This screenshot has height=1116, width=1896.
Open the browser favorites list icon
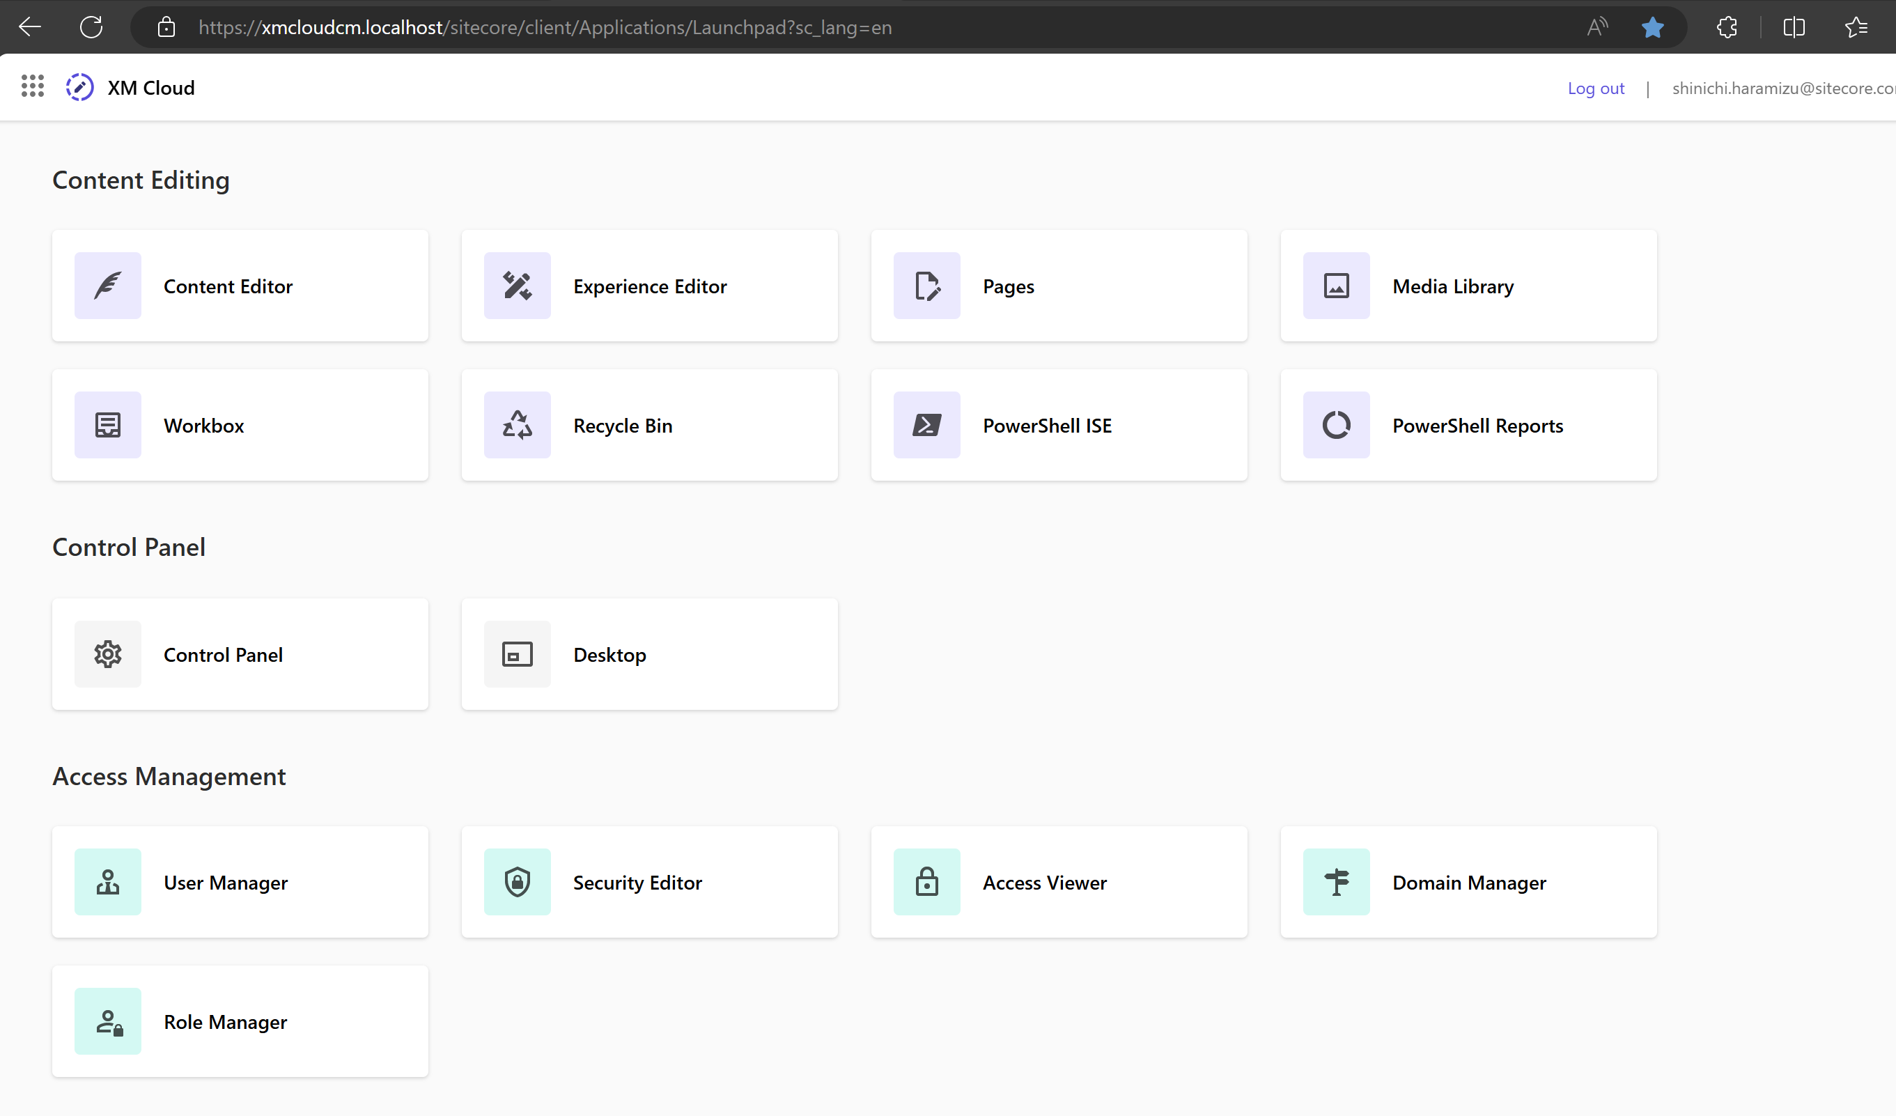[1856, 28]
